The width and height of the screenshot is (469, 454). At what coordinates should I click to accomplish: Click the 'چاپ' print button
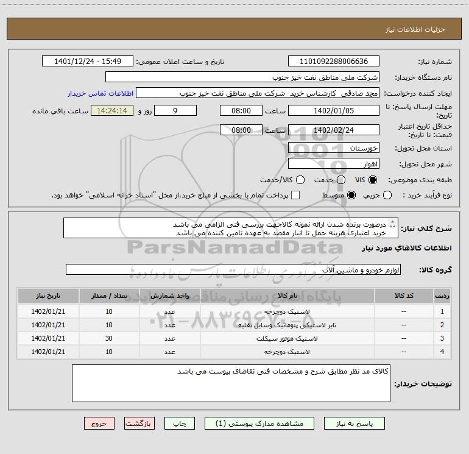180,424
